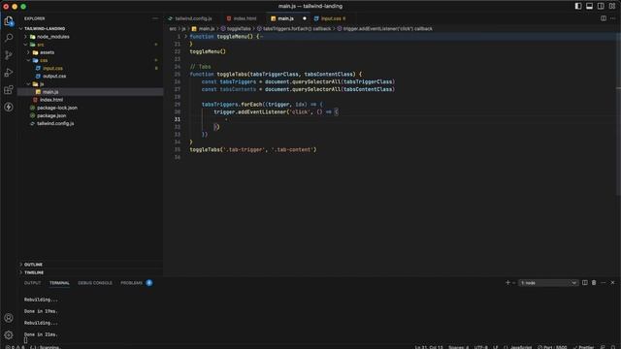Click Port 5500 live server status
This screenshot has width=621, height=349.
[552, 347]
